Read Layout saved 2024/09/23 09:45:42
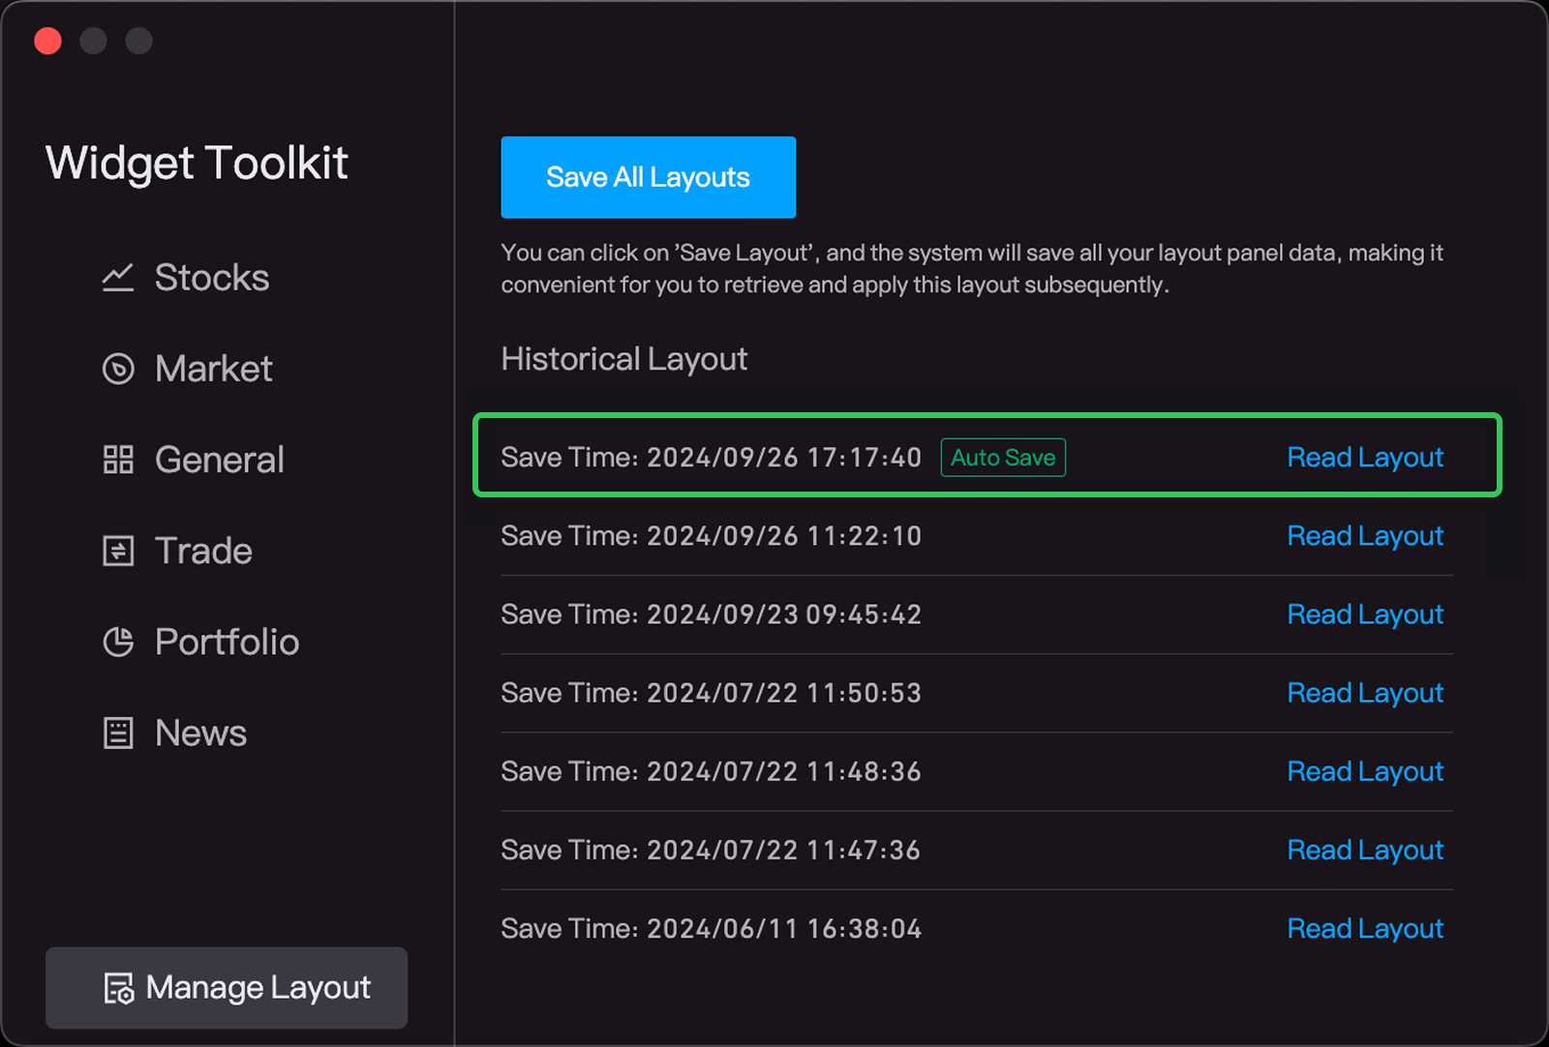 click(x=1364, y=614)
